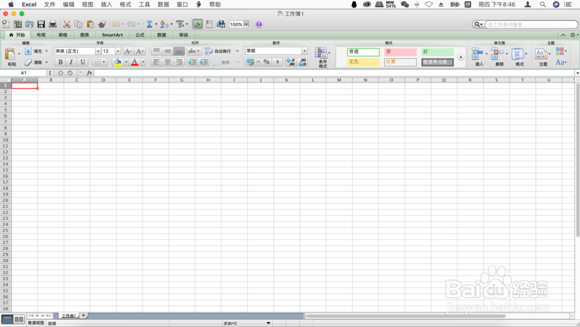Switch to the 公式 ribbon tab
This screenshot has width=580, height=327.
pyautogui.click(x=140, y=35)
